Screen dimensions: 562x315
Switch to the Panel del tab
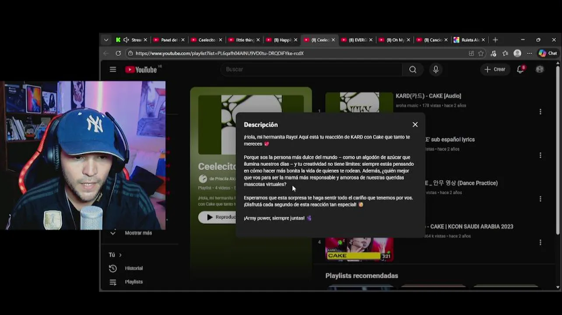(169, 40)
